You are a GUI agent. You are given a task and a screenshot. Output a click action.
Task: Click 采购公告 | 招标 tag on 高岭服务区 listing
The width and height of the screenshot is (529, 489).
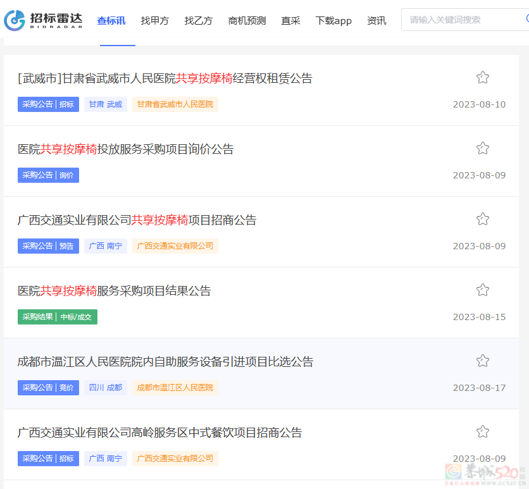coord(48,459)
